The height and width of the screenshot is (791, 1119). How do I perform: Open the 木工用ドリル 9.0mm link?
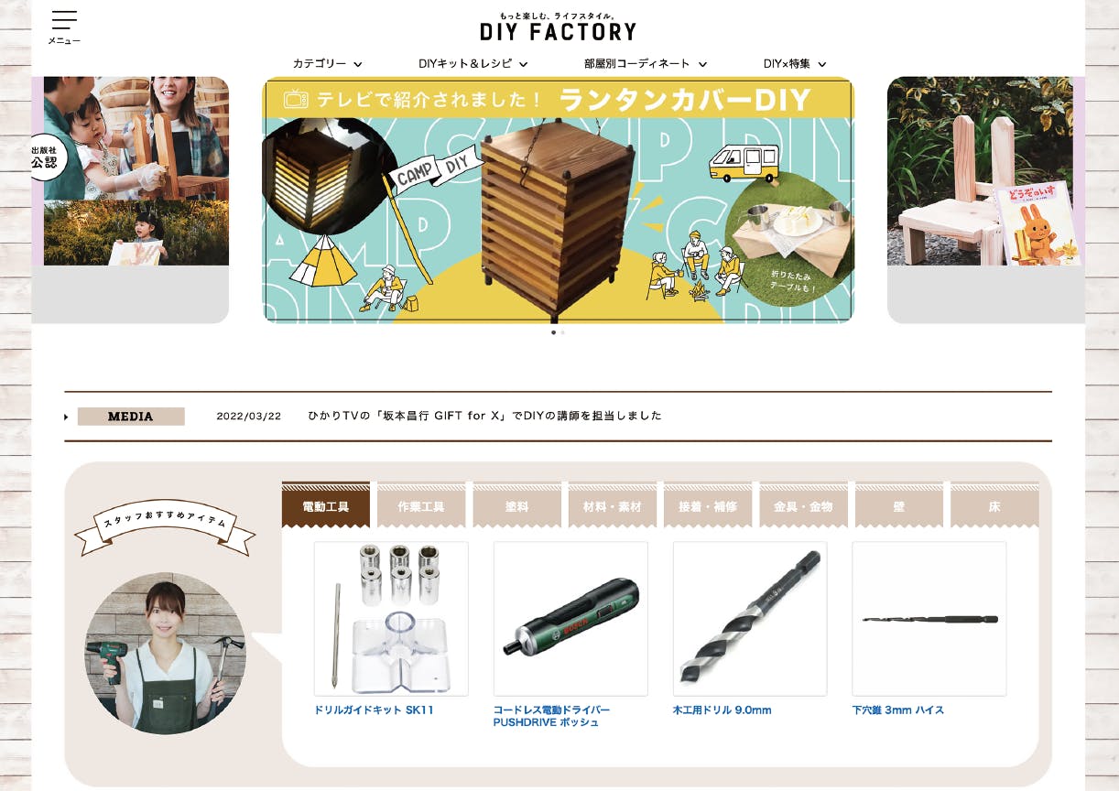[x=722, y=710]
